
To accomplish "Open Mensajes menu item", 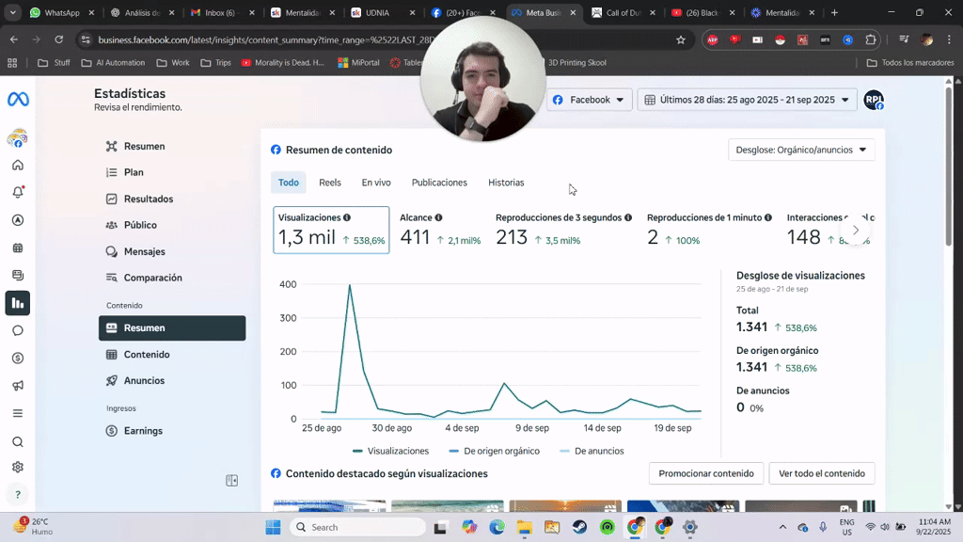I will [172, 251].
